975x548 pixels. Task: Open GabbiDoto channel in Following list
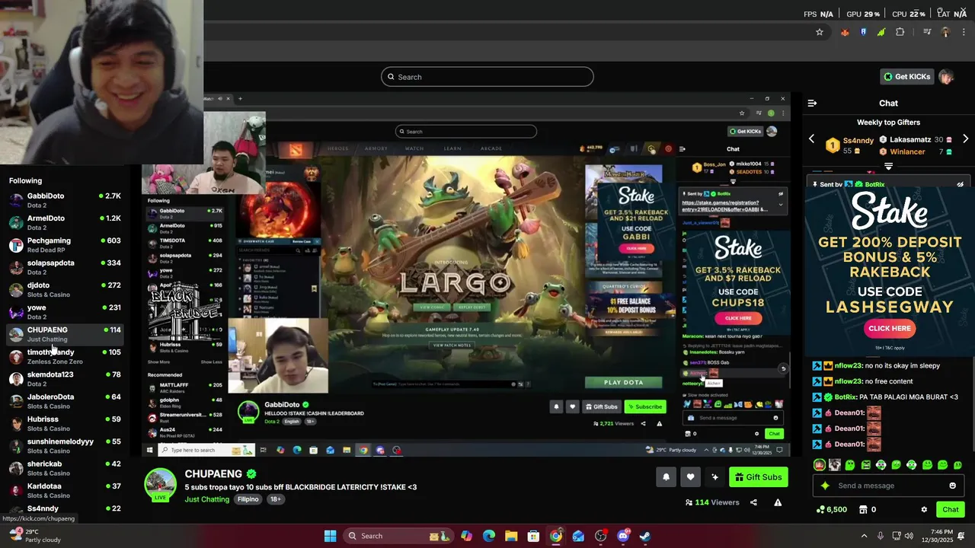pos(64,200)
